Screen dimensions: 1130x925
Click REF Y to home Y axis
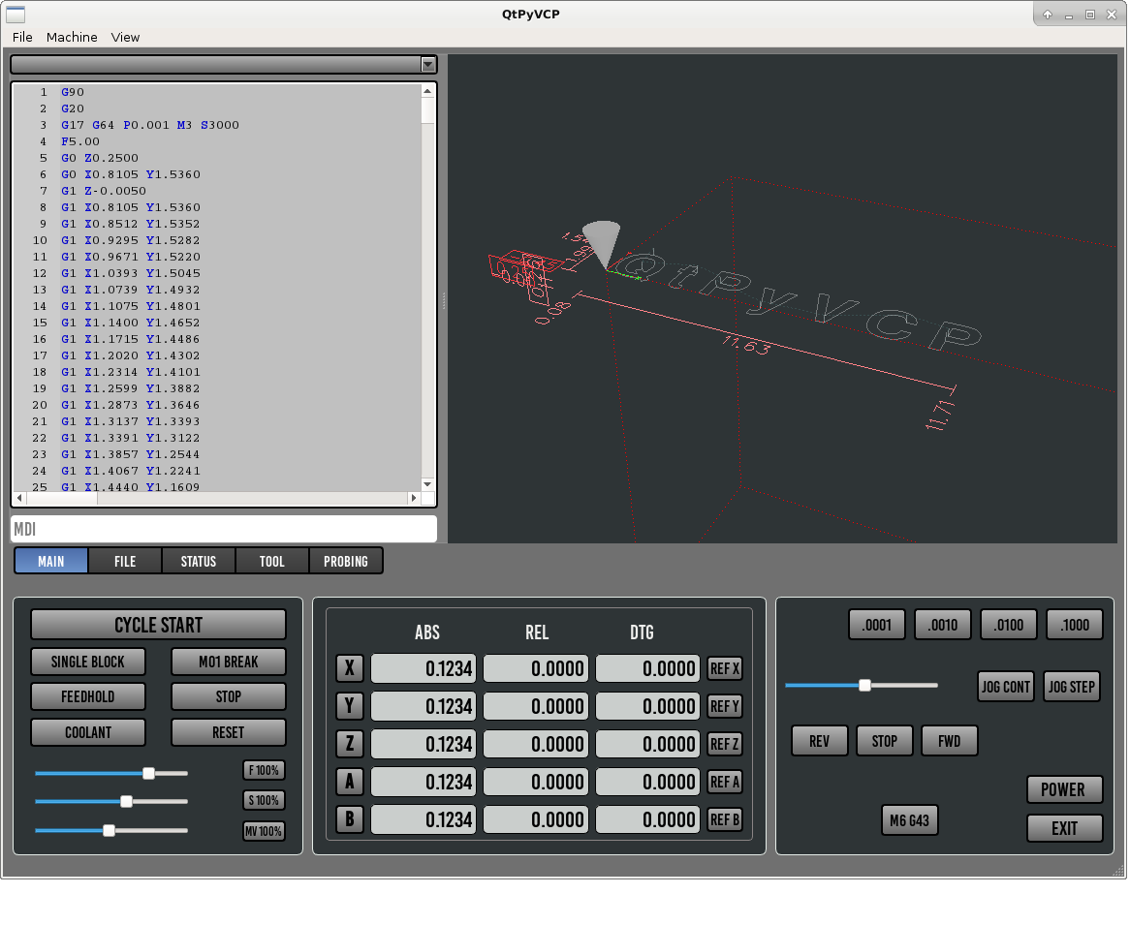pos(725,706)
